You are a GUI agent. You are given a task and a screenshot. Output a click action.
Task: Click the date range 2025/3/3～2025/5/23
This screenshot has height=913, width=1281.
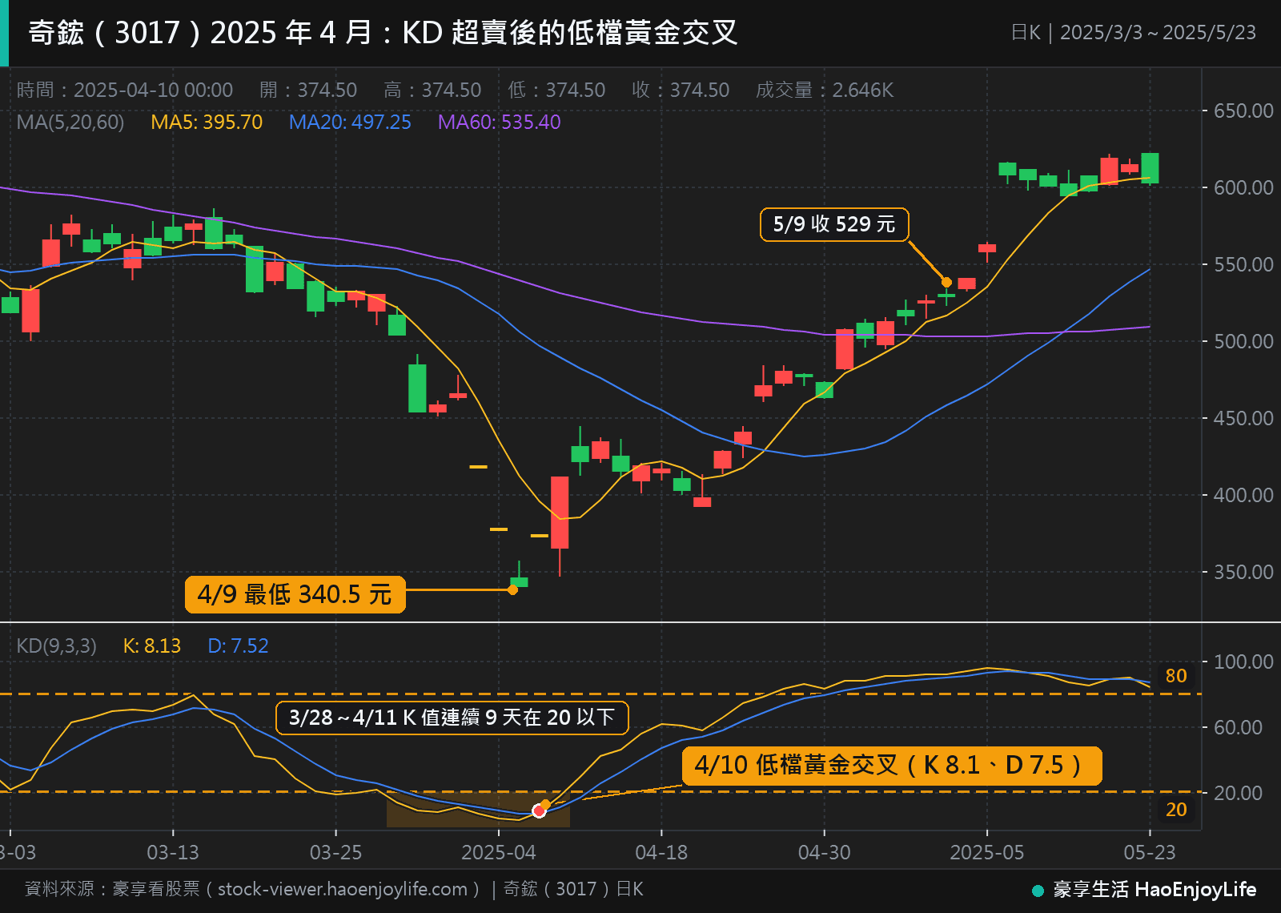pos(1158,33)
